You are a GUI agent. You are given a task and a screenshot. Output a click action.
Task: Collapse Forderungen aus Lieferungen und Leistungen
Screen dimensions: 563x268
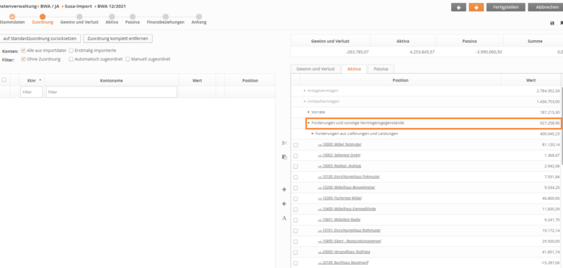click(x=312, y=134)
